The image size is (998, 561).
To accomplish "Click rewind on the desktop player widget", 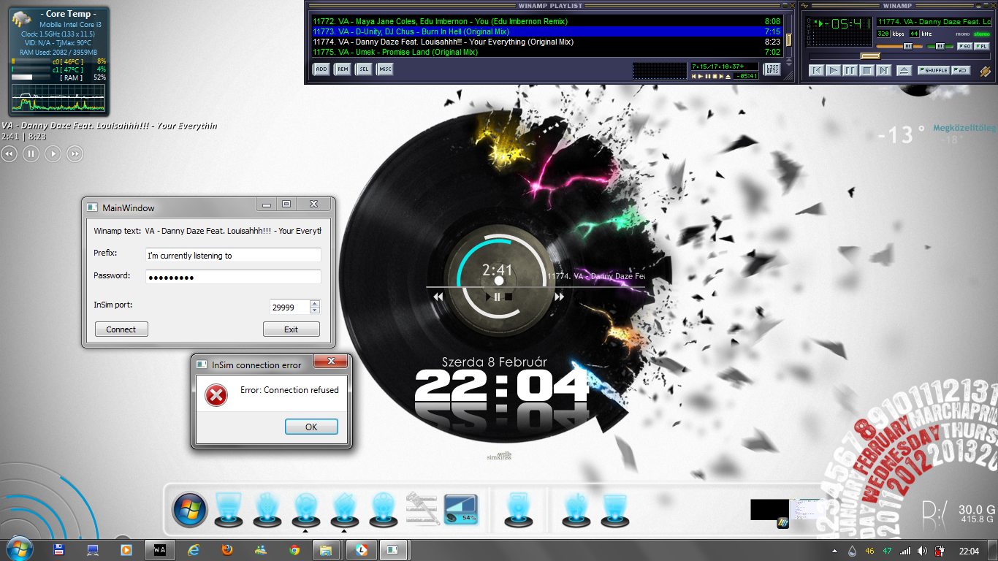I will (9, 153).
